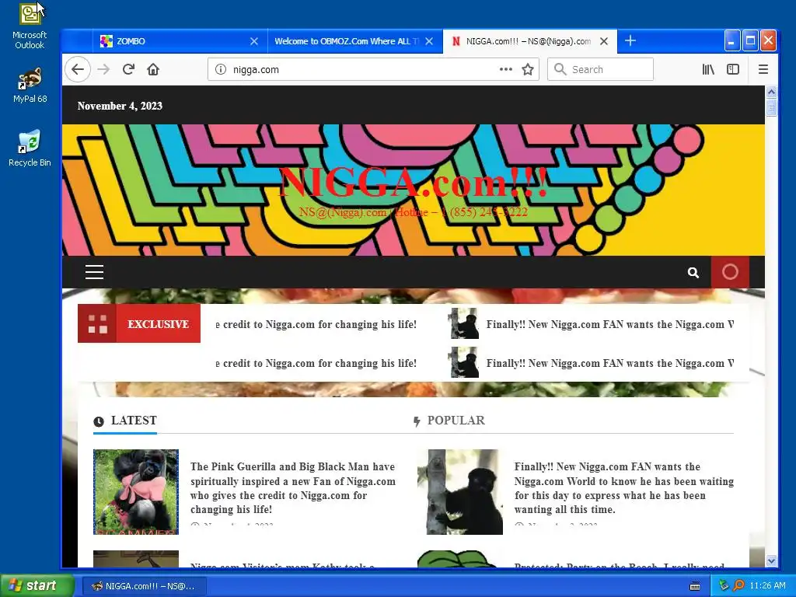796x597 pixels.
Task: Click the 'November 4, 2023' date text
Action: coord(120,106)
